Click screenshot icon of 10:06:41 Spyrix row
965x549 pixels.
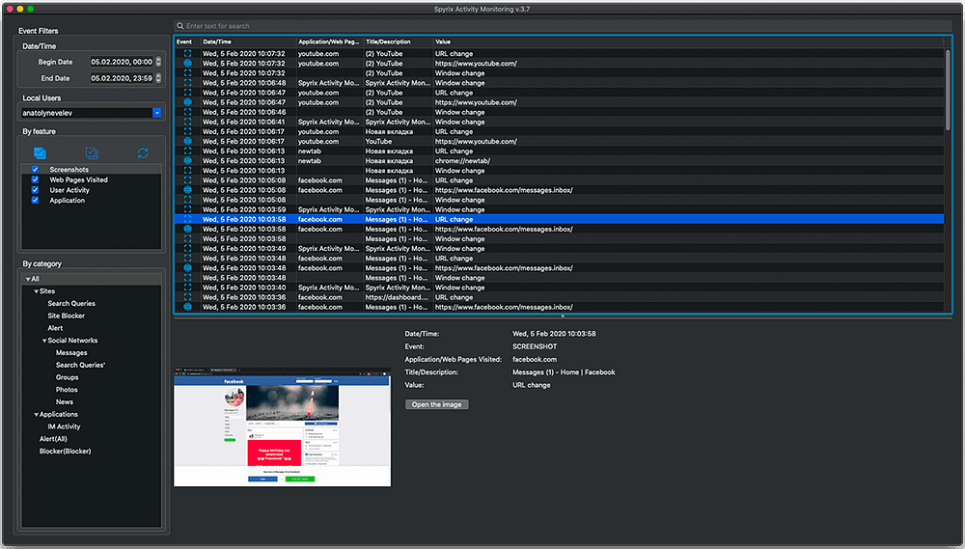click(x=187, y=122)
